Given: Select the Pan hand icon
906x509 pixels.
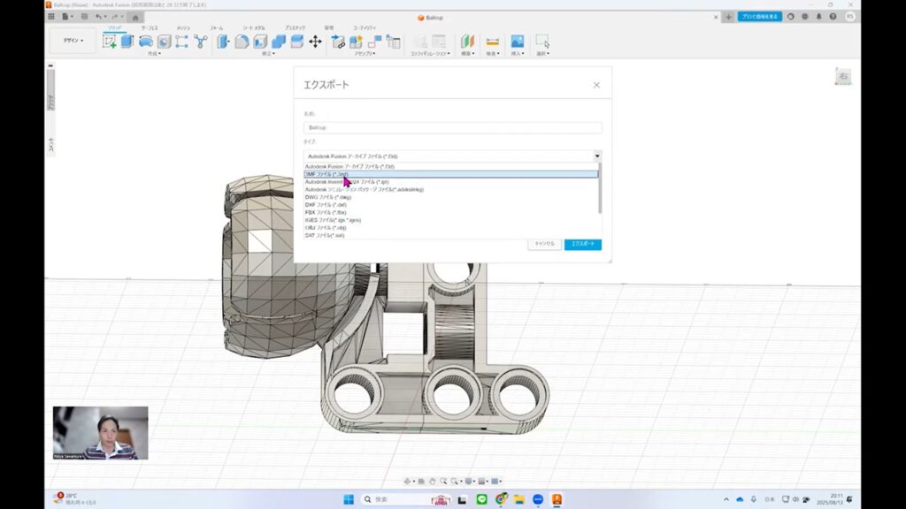Looking at the screenshot, I should (x=432, y=482).
